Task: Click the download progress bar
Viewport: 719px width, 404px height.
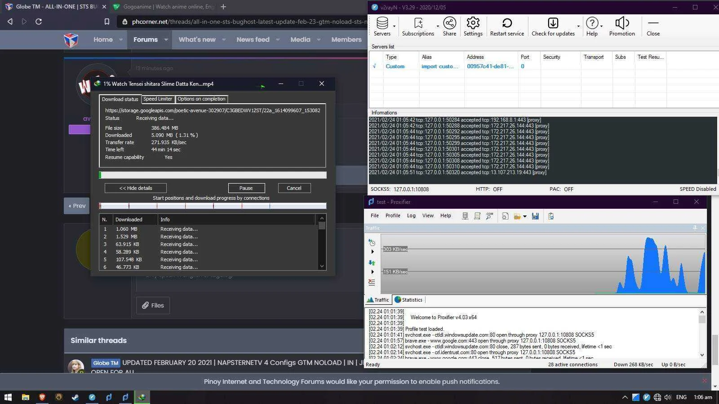Action: coord(213,175)
